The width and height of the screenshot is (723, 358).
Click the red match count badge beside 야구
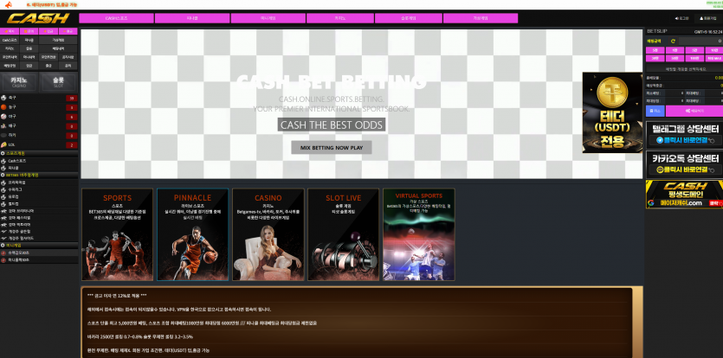coord(72,117)
